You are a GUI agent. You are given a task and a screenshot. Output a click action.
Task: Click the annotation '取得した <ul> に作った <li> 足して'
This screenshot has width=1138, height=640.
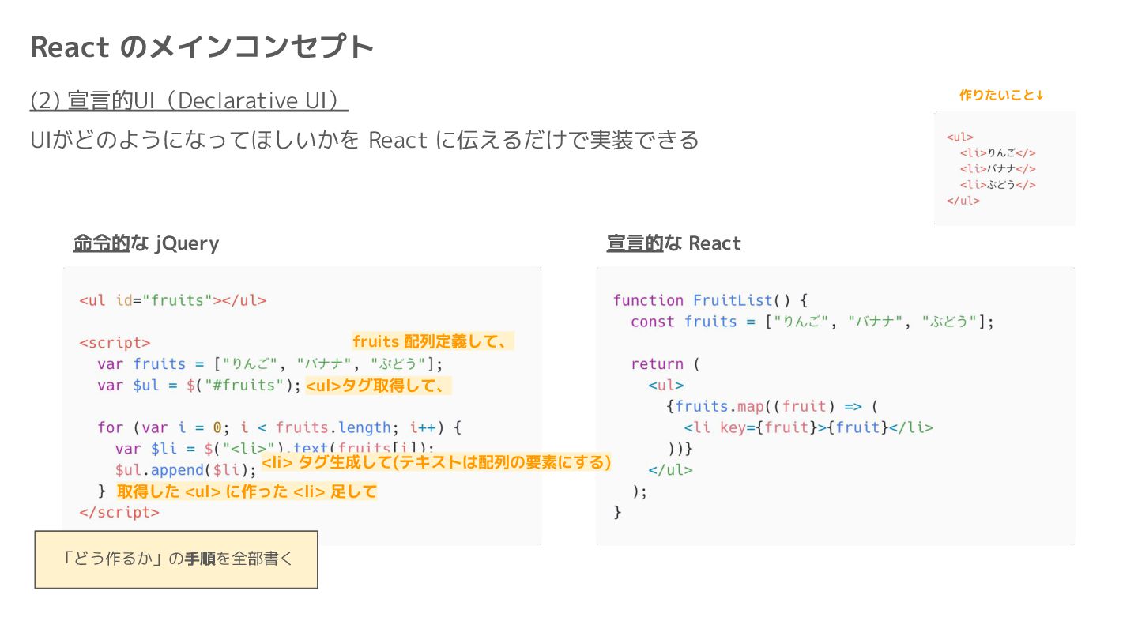click(x=247, y=491)
